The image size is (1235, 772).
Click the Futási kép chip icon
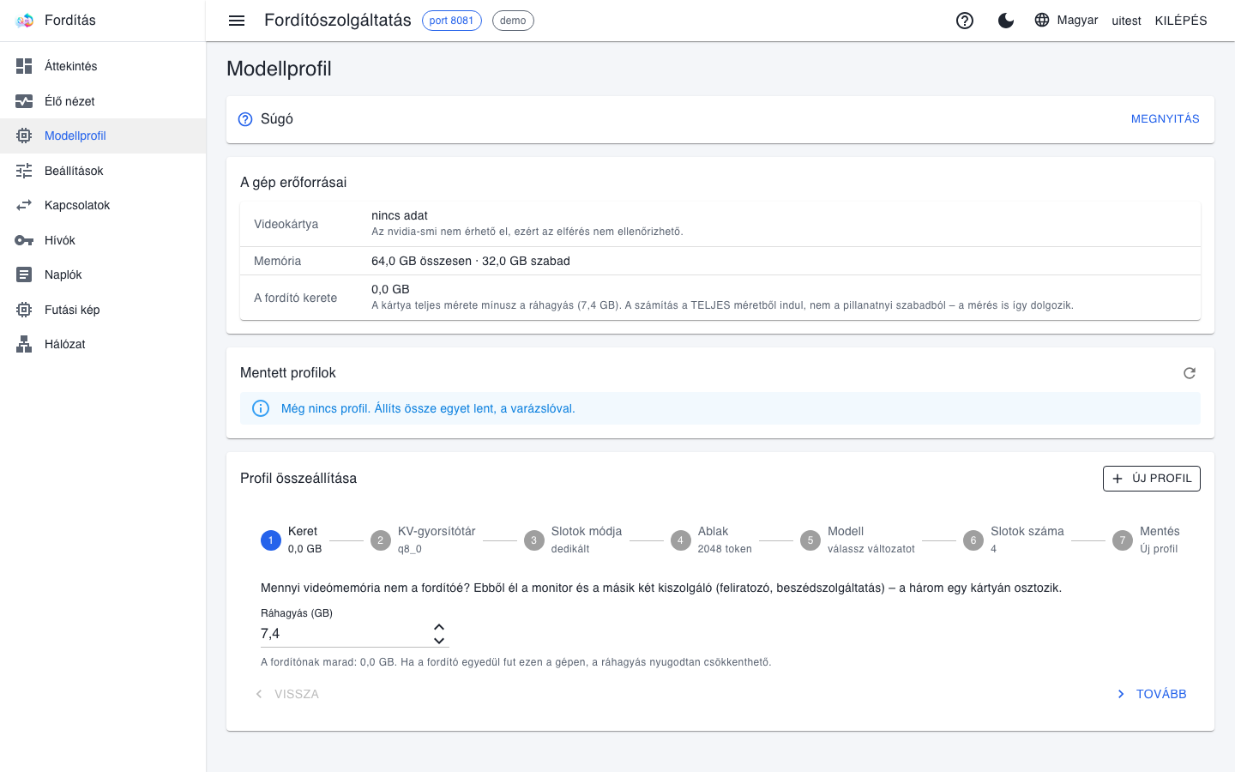point(24,310)
